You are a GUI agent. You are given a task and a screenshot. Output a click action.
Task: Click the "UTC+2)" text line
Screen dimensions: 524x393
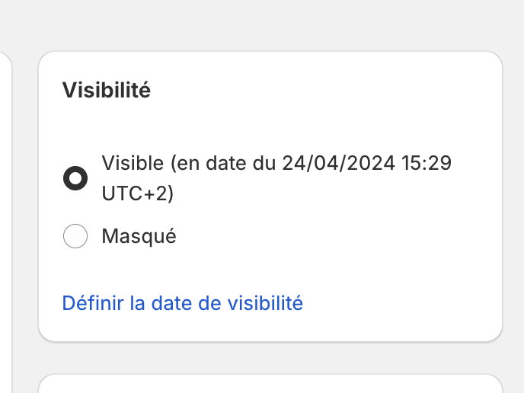coord(138,194)
